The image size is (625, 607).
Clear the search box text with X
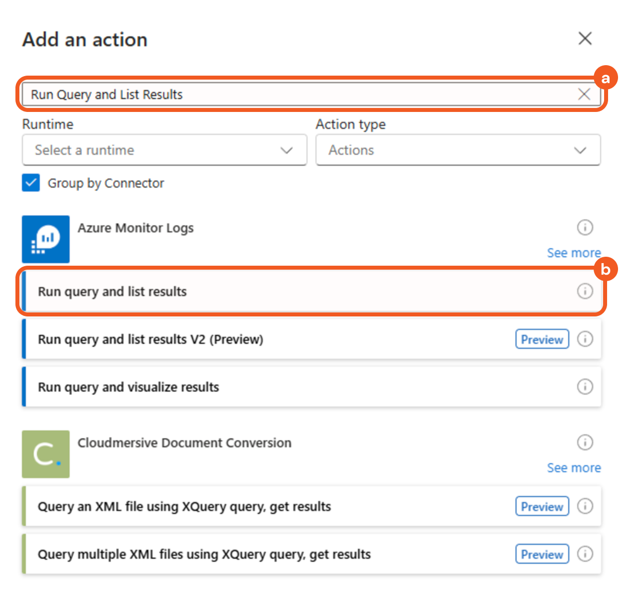tap(584, 94)
